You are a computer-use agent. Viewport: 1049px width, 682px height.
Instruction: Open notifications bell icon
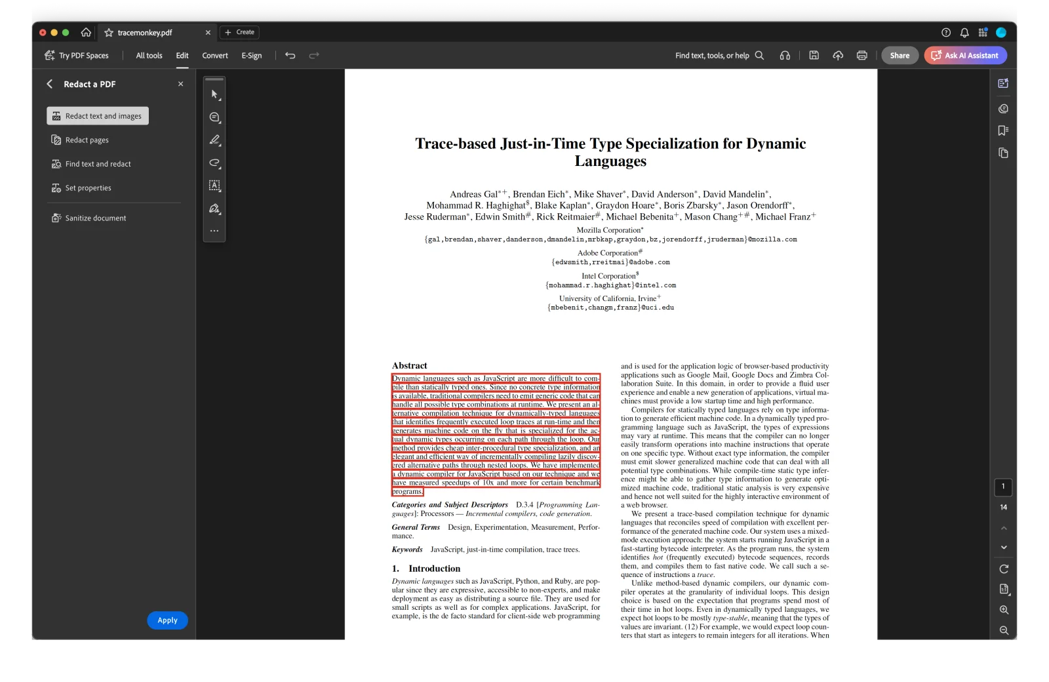[964, 32]
